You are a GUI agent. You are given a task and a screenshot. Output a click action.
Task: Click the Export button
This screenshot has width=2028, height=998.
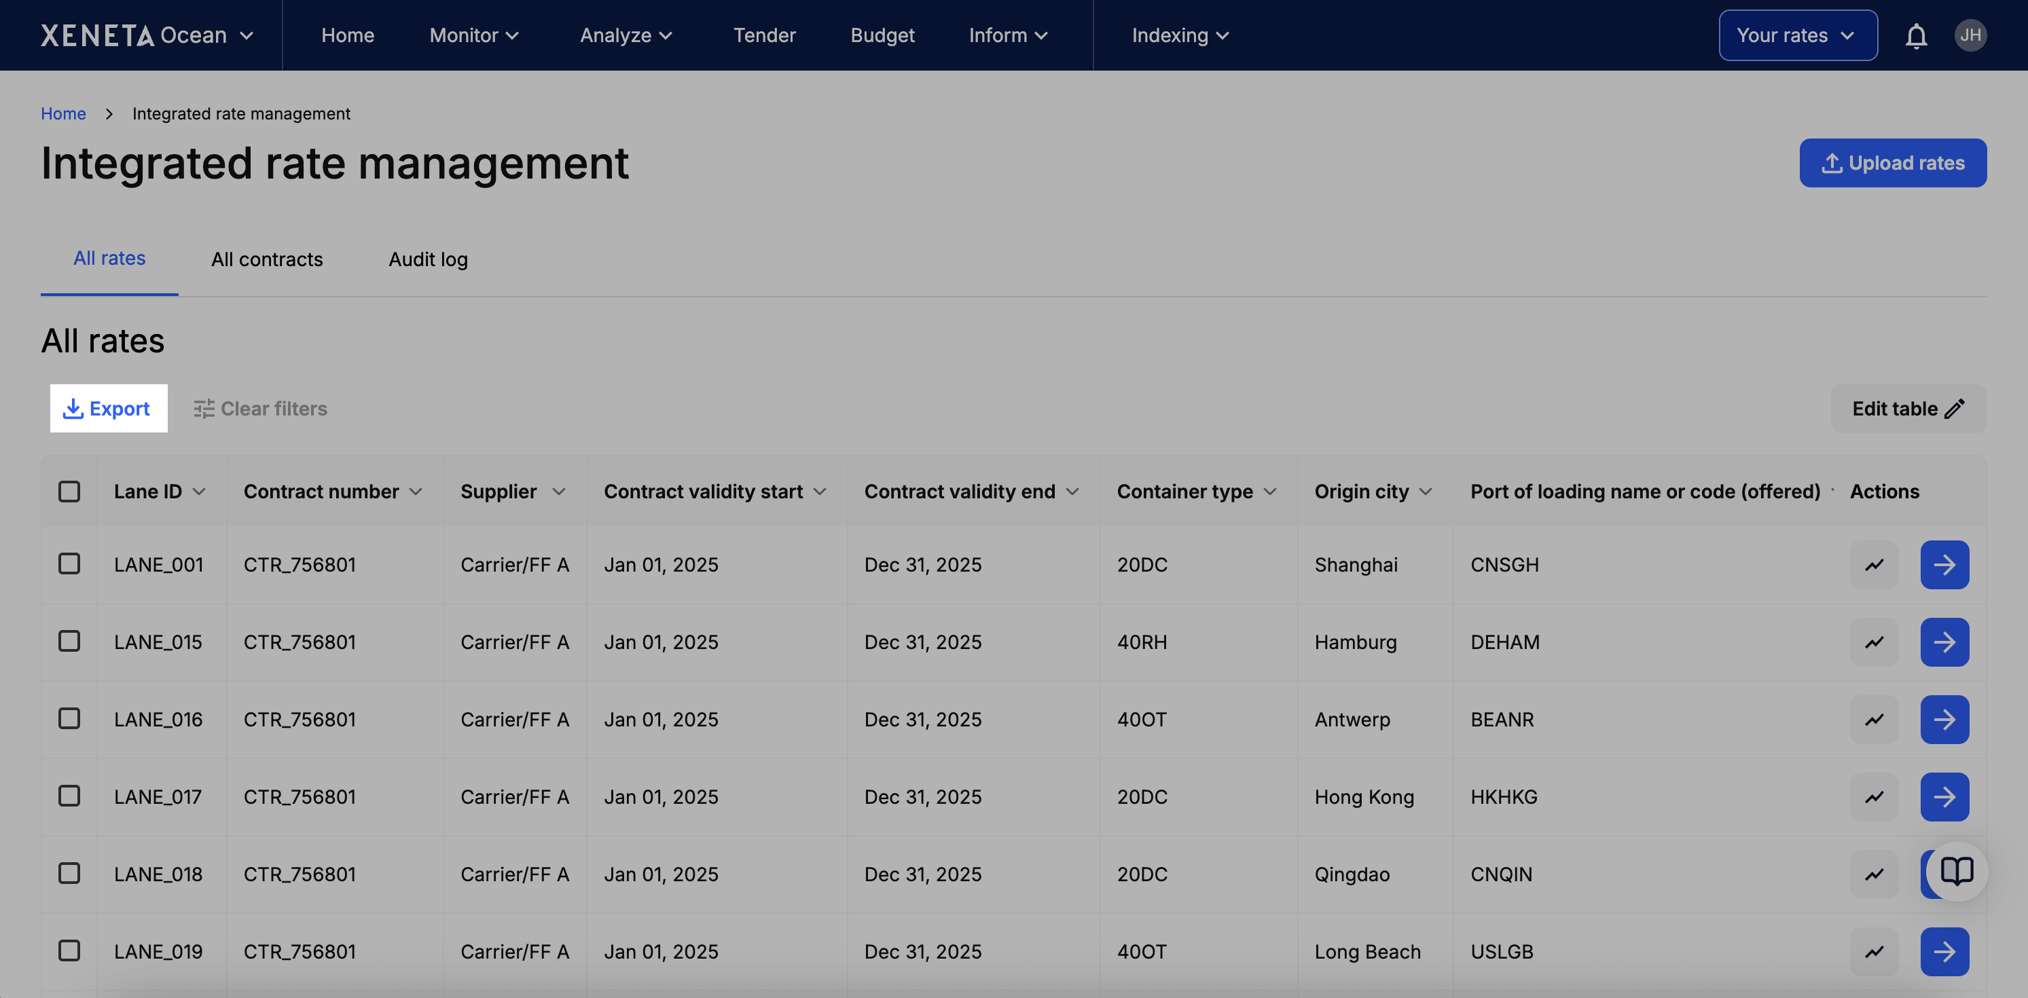click(109, 408)
